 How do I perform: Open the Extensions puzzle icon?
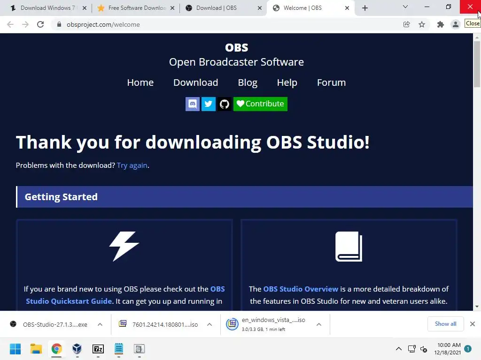441,24
